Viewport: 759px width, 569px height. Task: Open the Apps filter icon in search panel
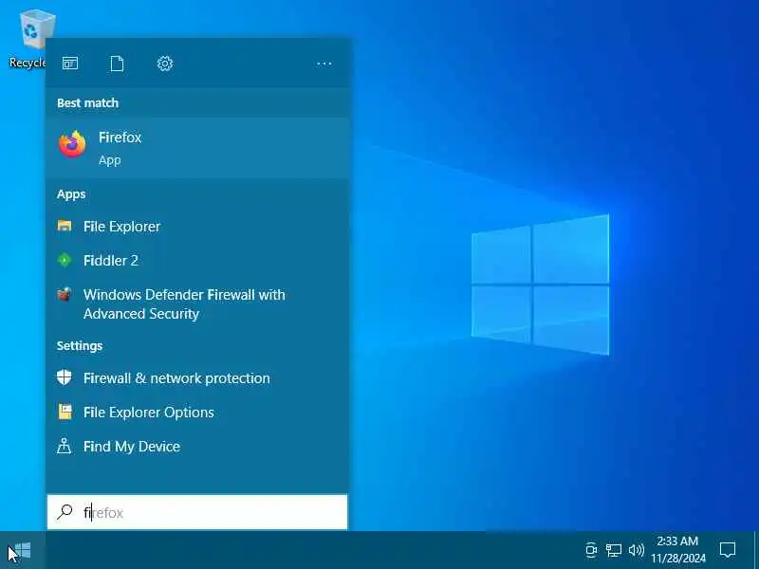[x=70, y=64]
